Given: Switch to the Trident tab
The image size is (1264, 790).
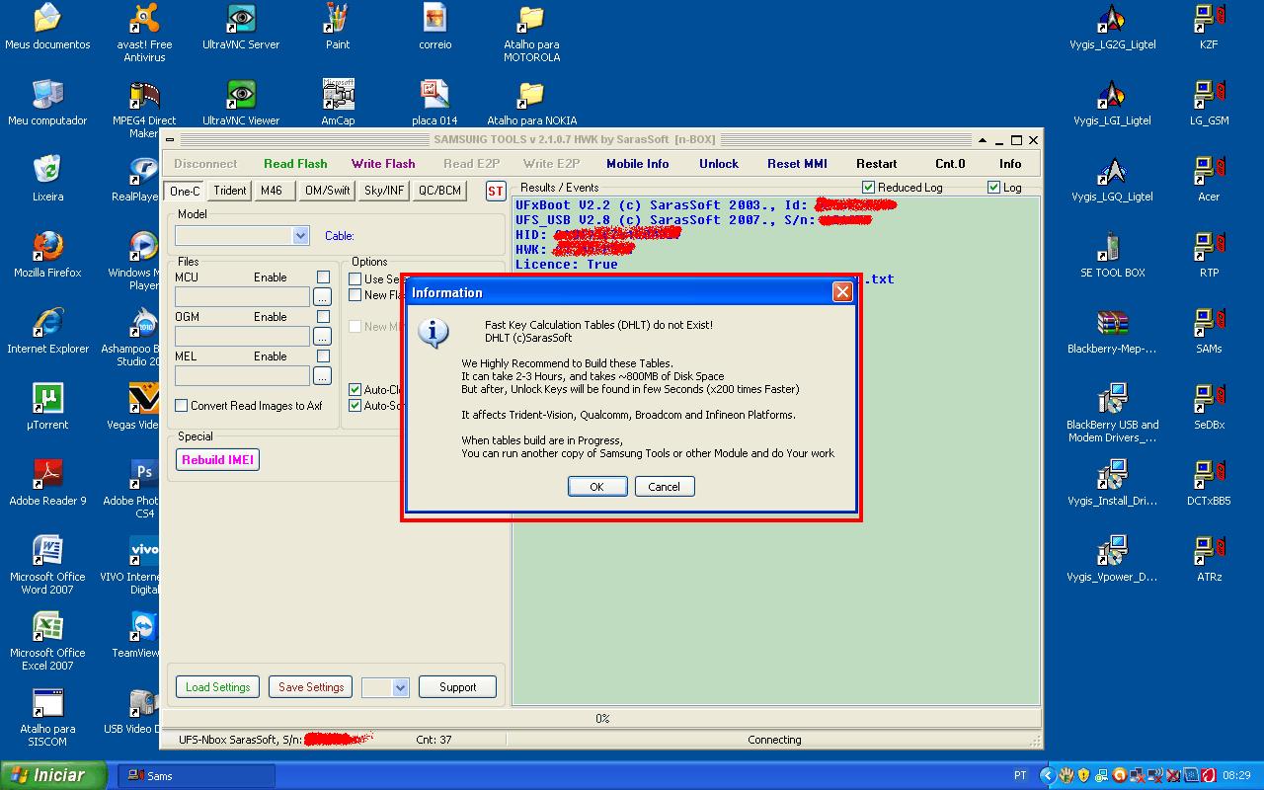Looking at the screenshot, I should [x=230, y=191].
